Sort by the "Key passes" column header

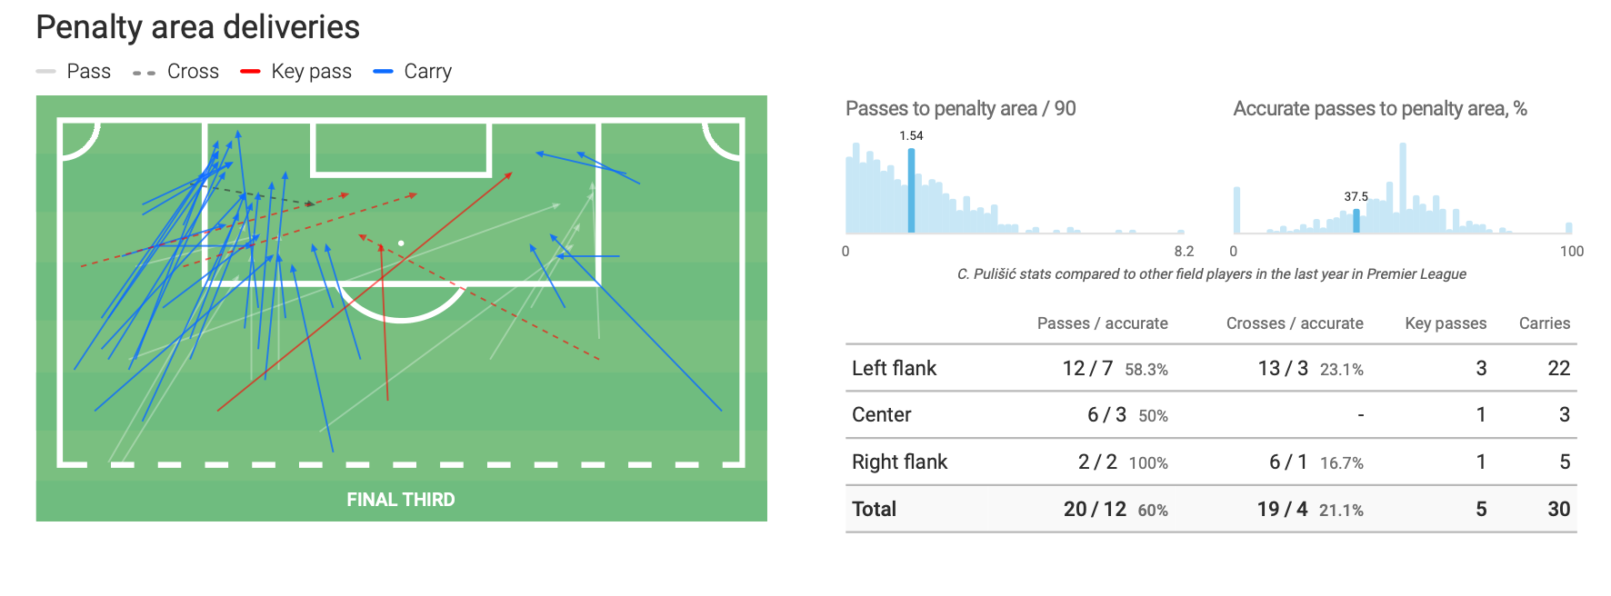click(x=1446, y=323)
